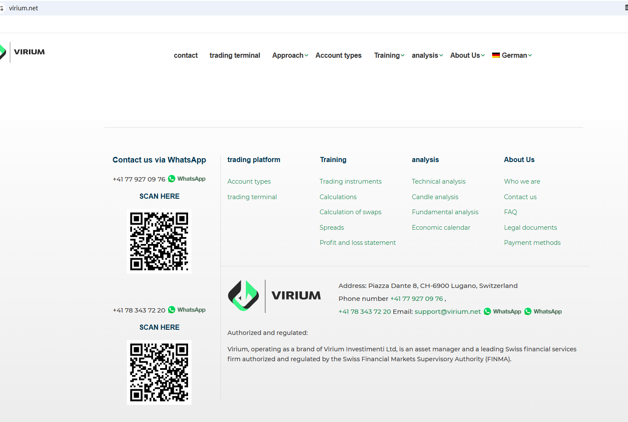Viewport: 628px width, 422px height.
Task: Open the Account types footer link
Action: point(249,181)
